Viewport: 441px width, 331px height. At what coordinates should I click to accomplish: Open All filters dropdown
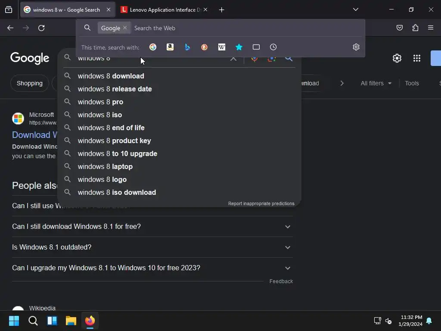tap(376, 83)
